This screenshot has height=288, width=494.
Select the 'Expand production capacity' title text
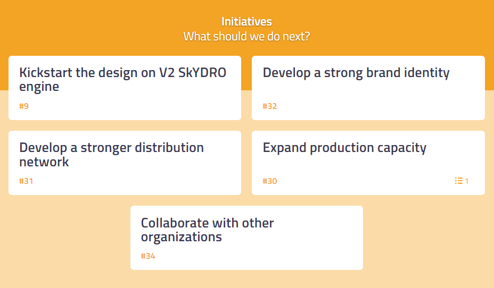[344, 148]
